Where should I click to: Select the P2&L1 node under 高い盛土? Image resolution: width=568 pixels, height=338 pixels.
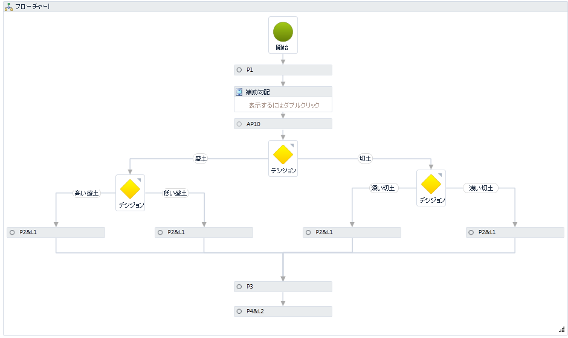(56, 232)
